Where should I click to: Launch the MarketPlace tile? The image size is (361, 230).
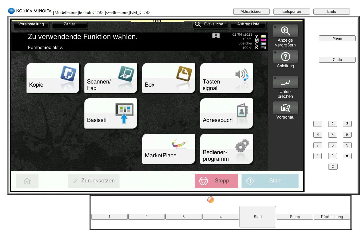[169, 149]
